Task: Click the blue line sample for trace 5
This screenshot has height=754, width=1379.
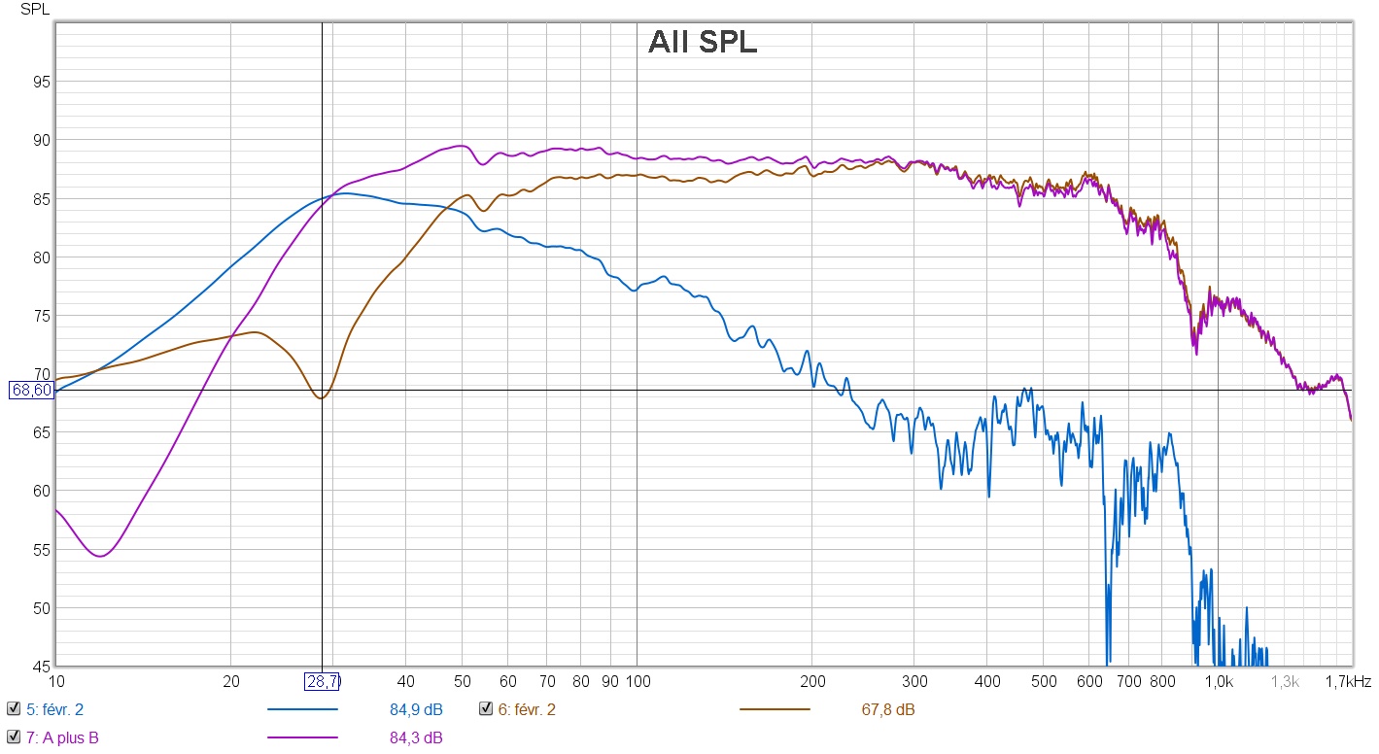Action: [x=302, y=710]
